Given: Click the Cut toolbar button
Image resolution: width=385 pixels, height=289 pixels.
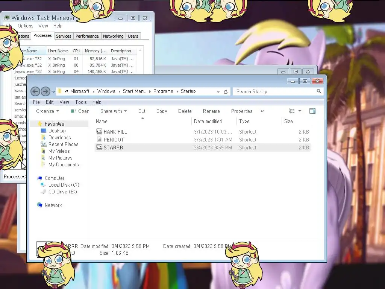Looking at the screenshot, I should click(142, 111).
